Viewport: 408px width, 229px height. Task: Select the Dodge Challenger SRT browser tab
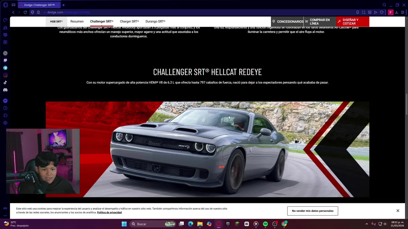pos(39,5)
